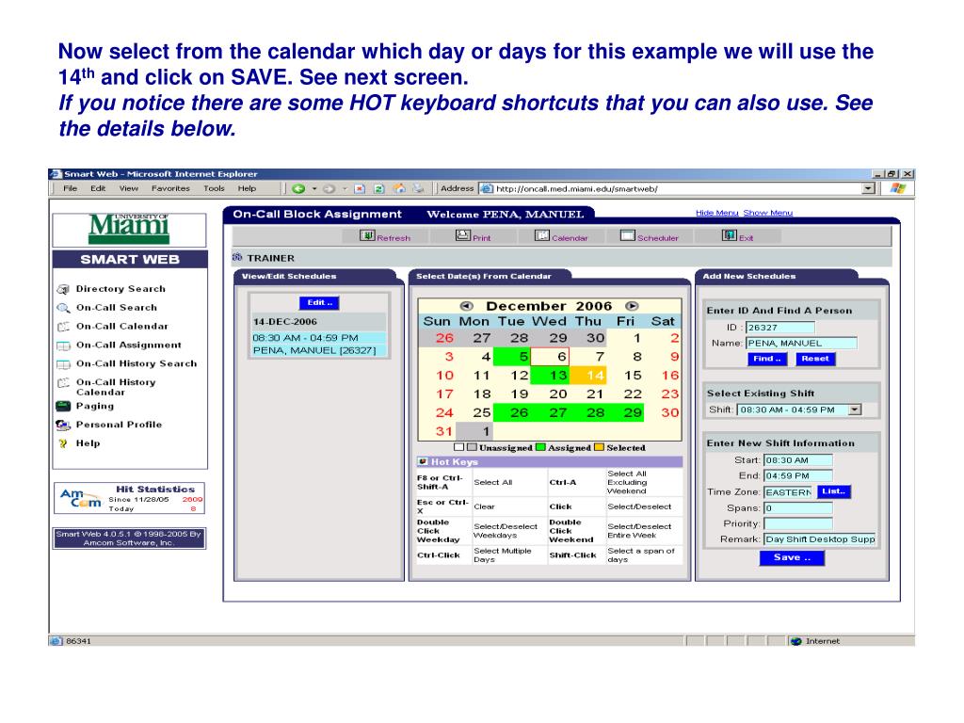964x723 pixels.
Task: Select December 31 on the calendar
Action: click(437, 431)
